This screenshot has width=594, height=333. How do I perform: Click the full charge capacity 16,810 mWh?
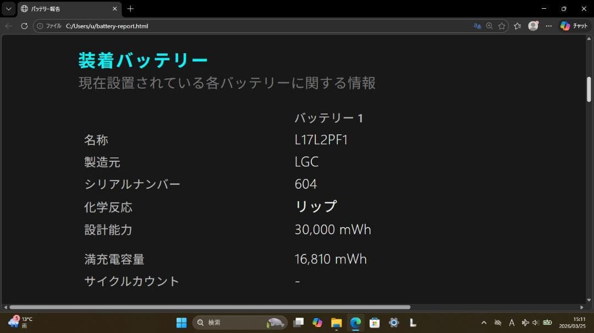point(331,259)
